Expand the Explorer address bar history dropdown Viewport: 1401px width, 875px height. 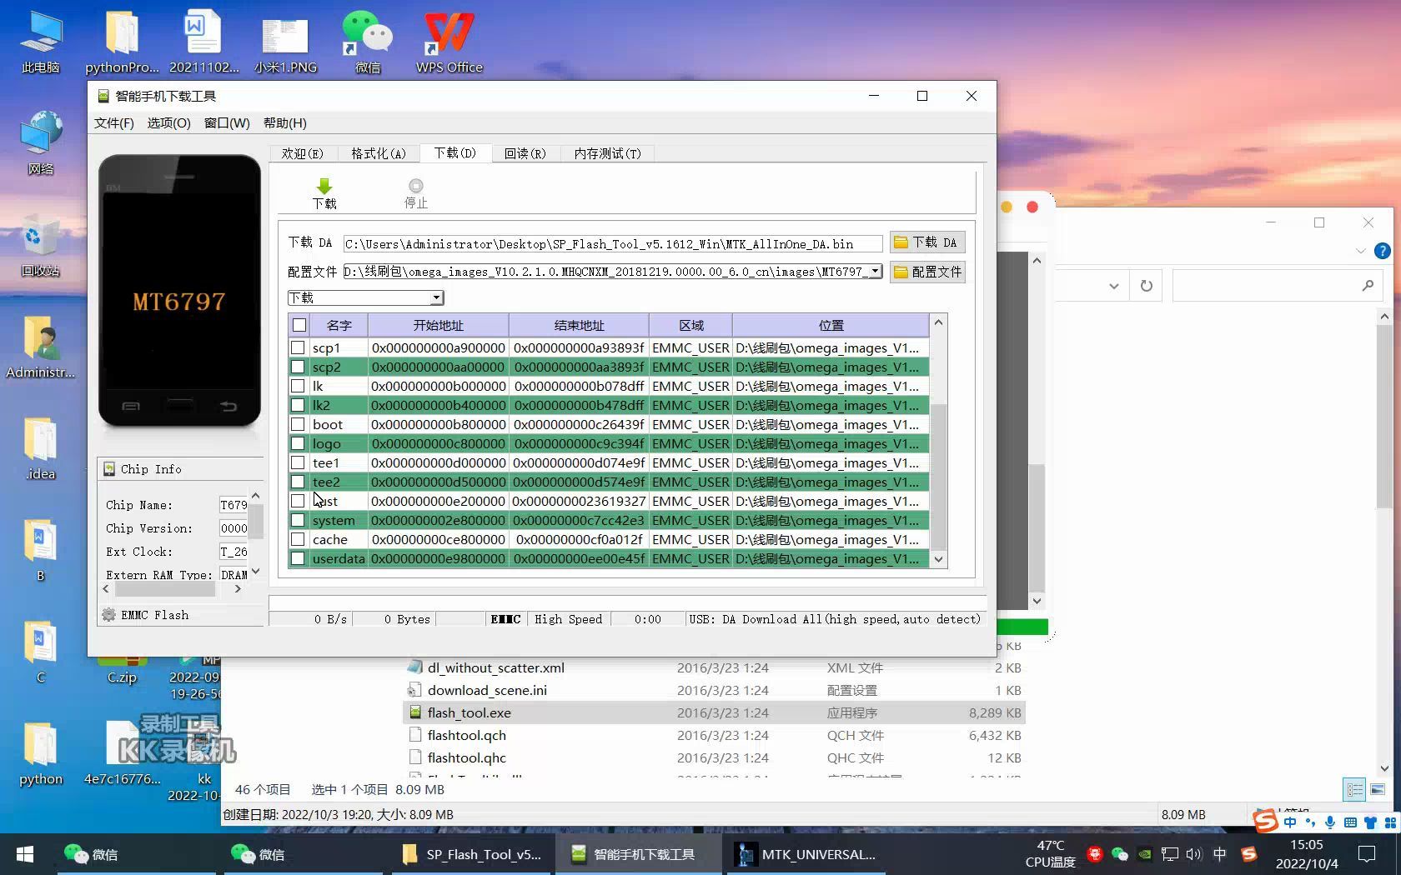1113,286
